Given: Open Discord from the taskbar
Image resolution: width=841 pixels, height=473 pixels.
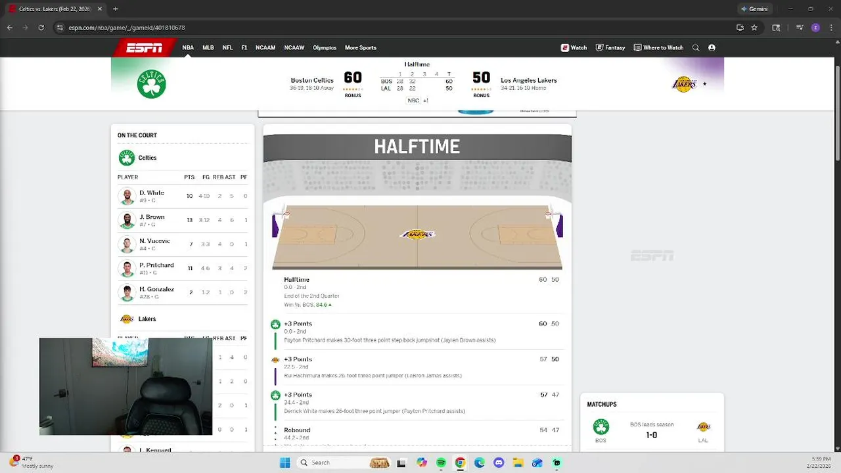Looking at the screenshot, I should tap(499, 462).
